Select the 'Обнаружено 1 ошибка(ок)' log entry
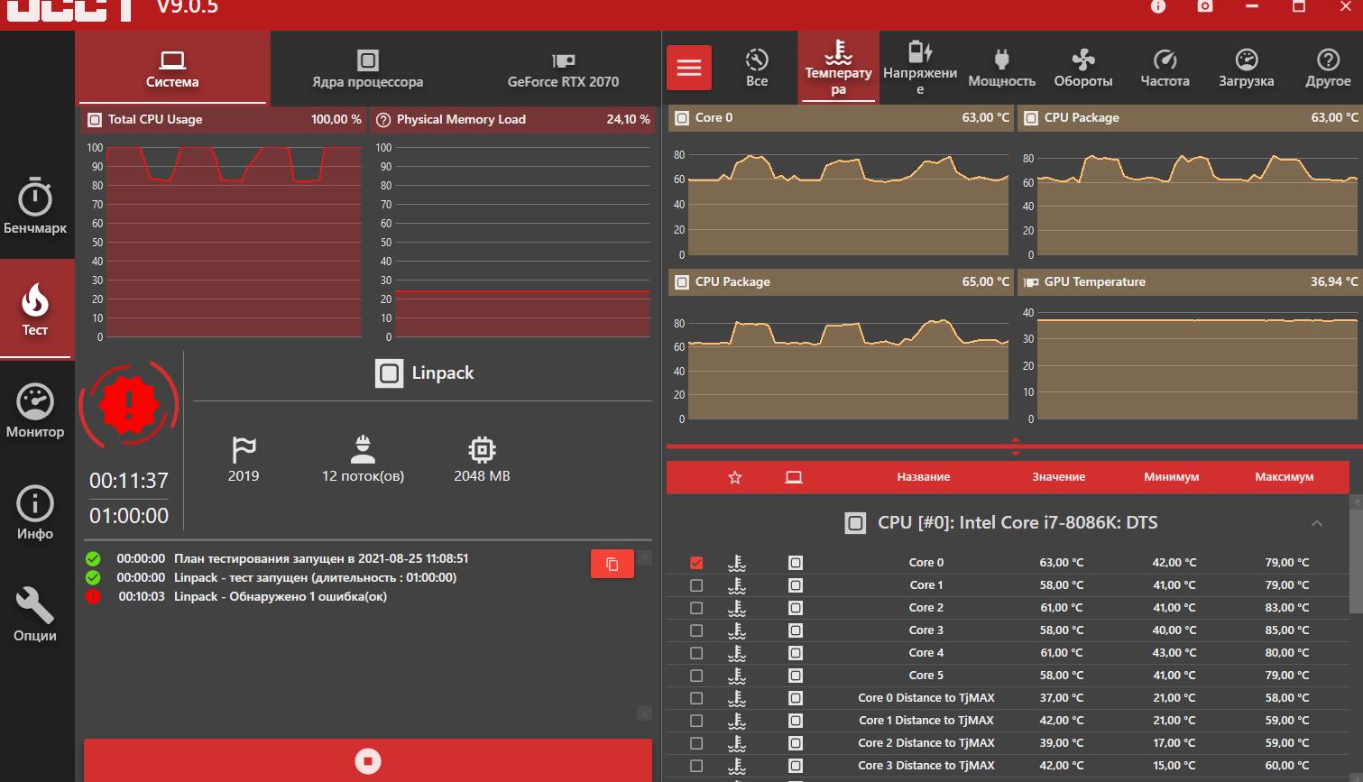Screen dimensions: 1363x782 281,597
